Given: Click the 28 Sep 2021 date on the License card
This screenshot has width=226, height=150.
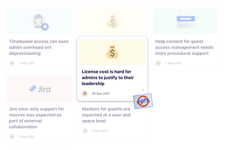Looking at the screenshot, I should (101, 94).
